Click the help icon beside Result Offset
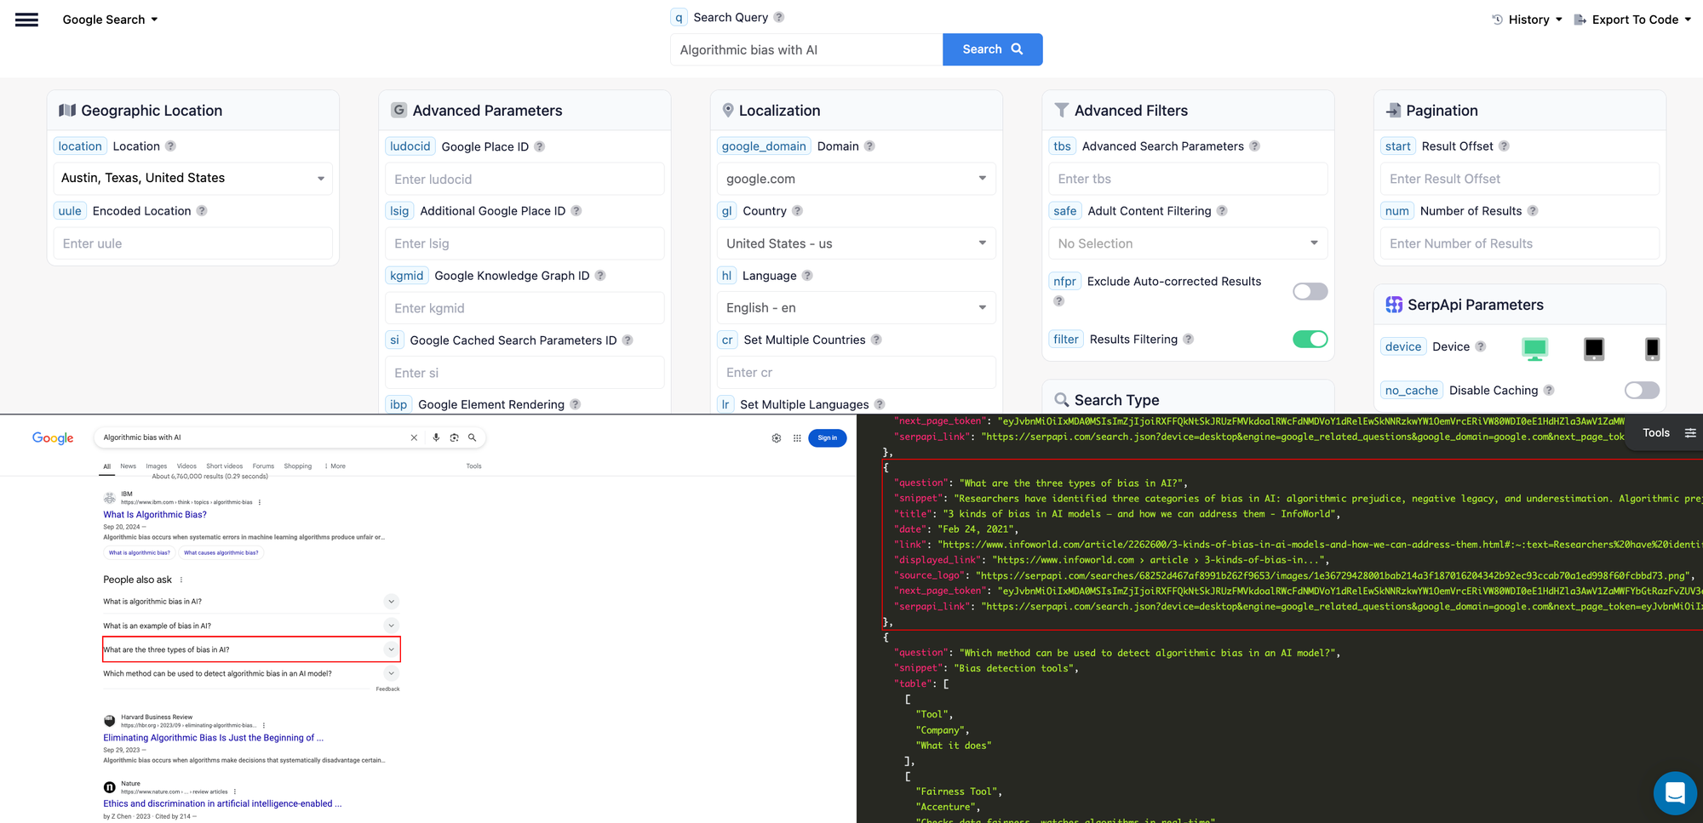 [1505, 146]
